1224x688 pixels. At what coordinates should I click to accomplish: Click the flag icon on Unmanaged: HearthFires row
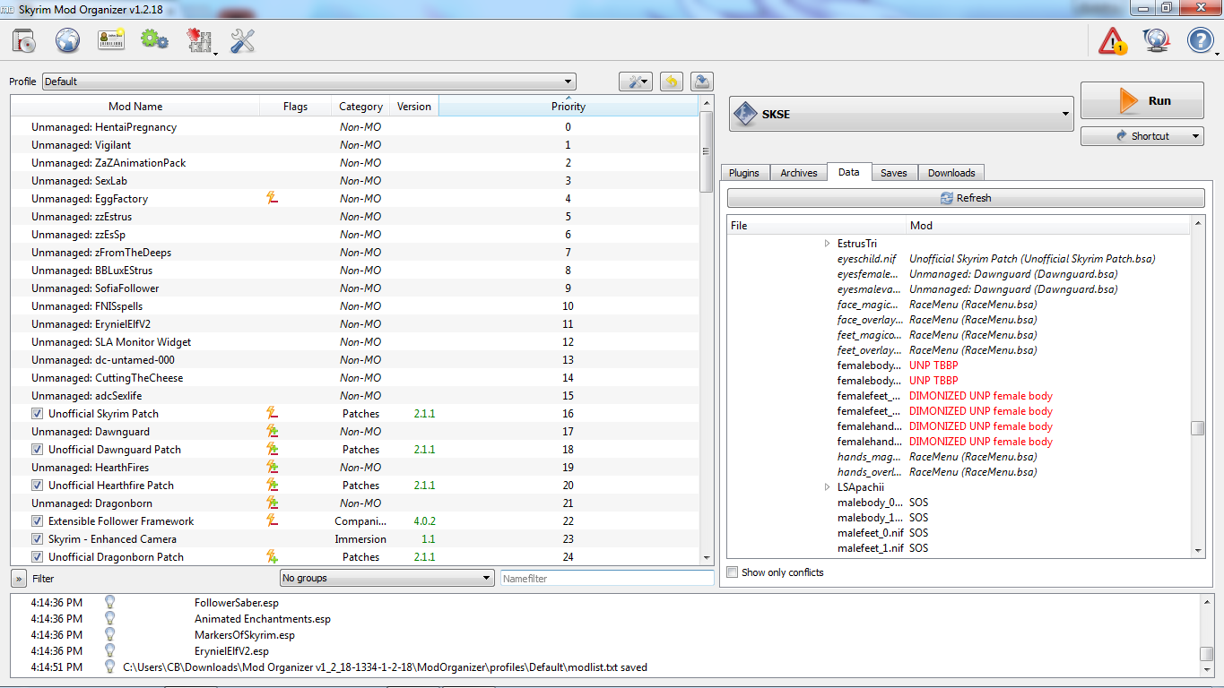(x=272, y=468)
